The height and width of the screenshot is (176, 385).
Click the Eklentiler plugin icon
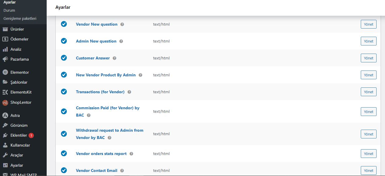[x=5, y=135]
